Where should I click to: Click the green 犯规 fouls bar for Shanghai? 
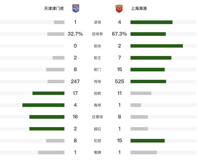(148, 141)
